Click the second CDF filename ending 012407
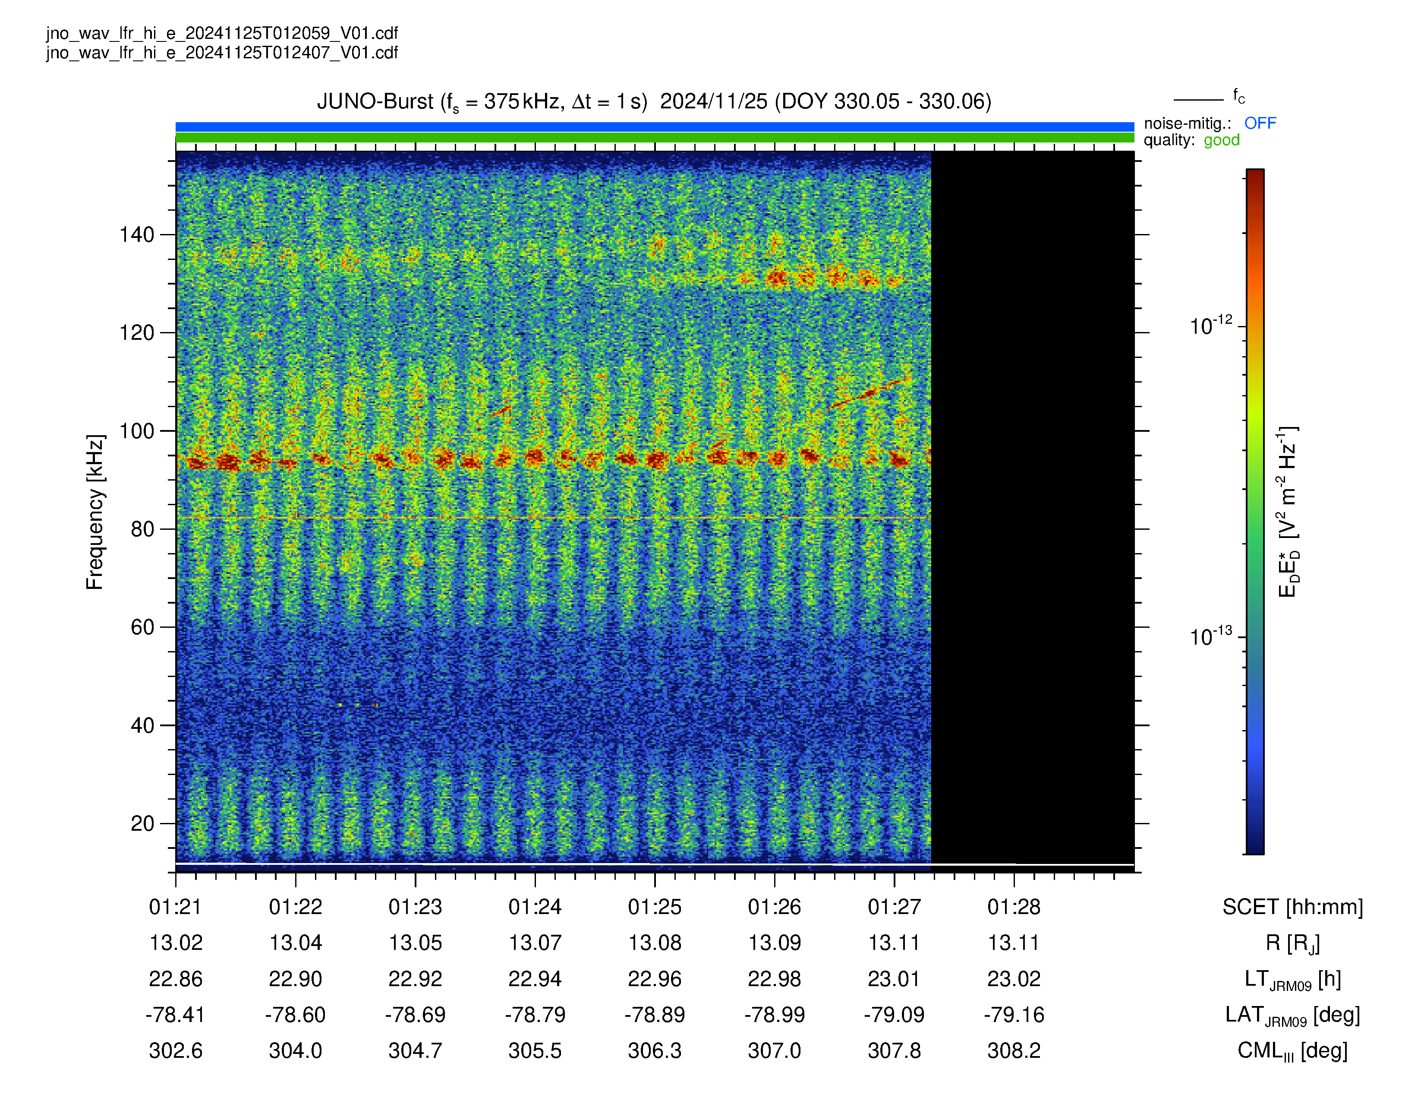 [x=222, y=53]
